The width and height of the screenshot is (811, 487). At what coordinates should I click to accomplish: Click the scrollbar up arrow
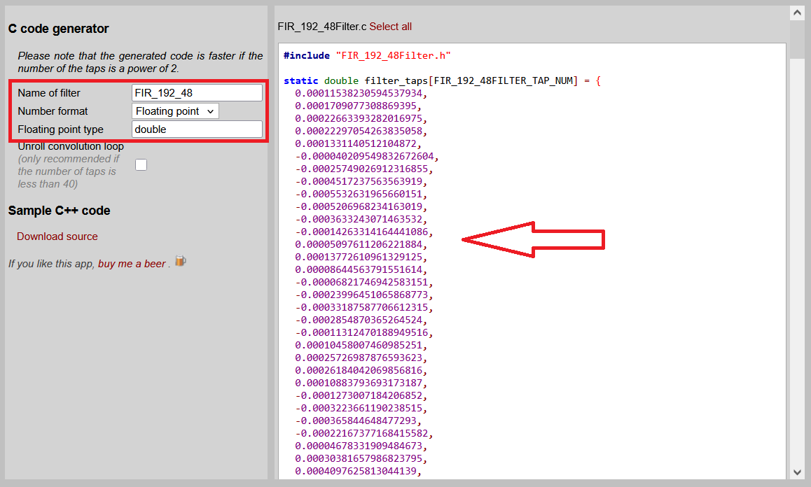796,13
